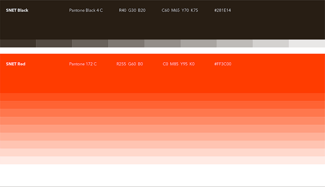
Task: Click the "SNET Red" color name label
Action: pos(16,64)
